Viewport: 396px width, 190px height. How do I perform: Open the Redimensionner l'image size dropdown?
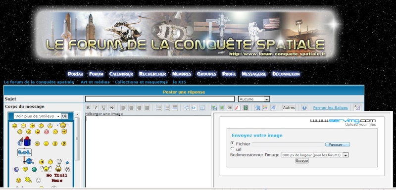click(315, 155)
